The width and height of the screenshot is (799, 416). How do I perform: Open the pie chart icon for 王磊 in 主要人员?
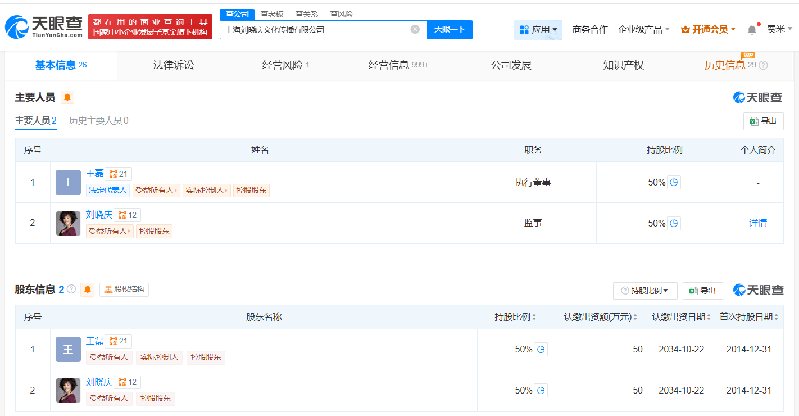(674, 182)
